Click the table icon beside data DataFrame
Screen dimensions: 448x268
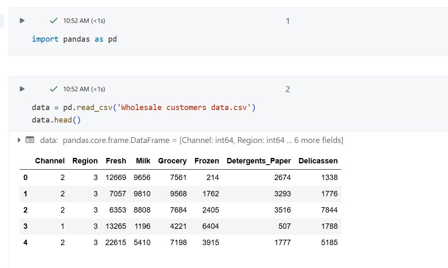click(x=30, y=140)
